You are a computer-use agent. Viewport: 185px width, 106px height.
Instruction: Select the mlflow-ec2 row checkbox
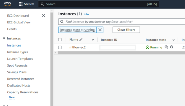60,47
